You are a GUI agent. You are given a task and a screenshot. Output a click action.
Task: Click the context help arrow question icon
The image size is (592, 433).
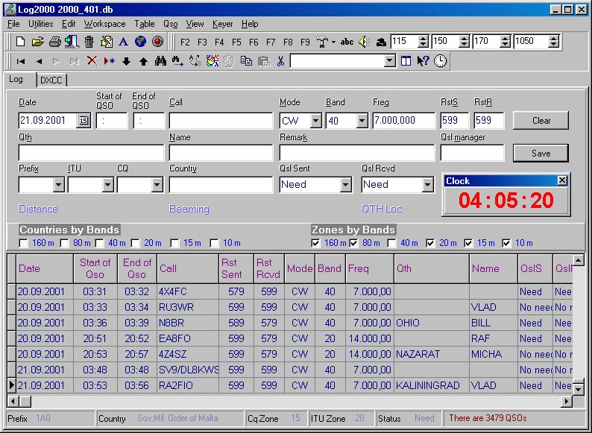[423, 61]
